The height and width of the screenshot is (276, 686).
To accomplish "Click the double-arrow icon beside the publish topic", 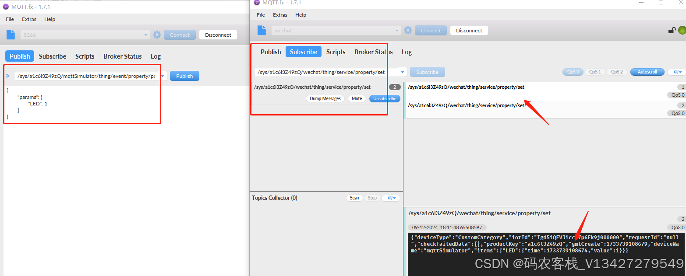I will coord(7,76).
